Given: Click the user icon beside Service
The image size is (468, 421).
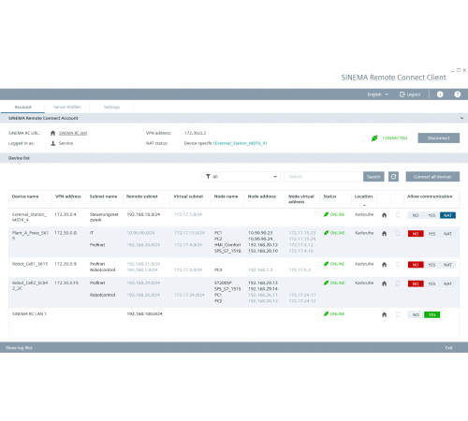Looking at the screenshot, I should click(53, 143).
